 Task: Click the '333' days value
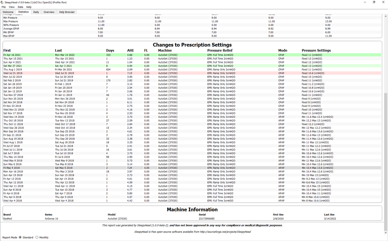click(108, 55)
